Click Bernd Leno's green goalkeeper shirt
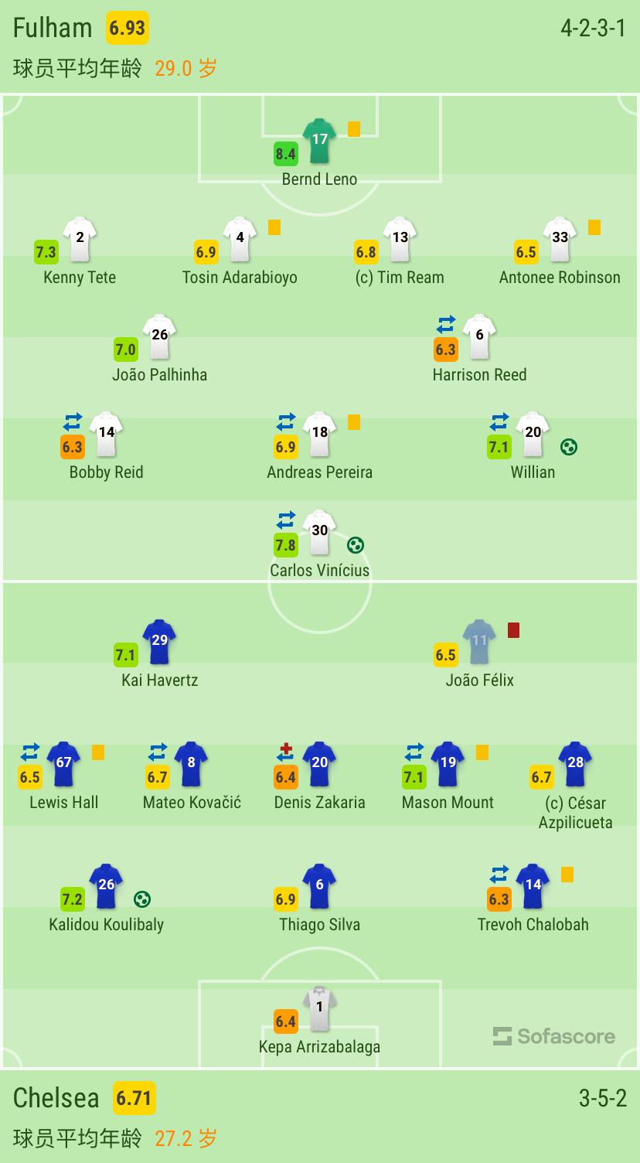 tap(319, 140)
